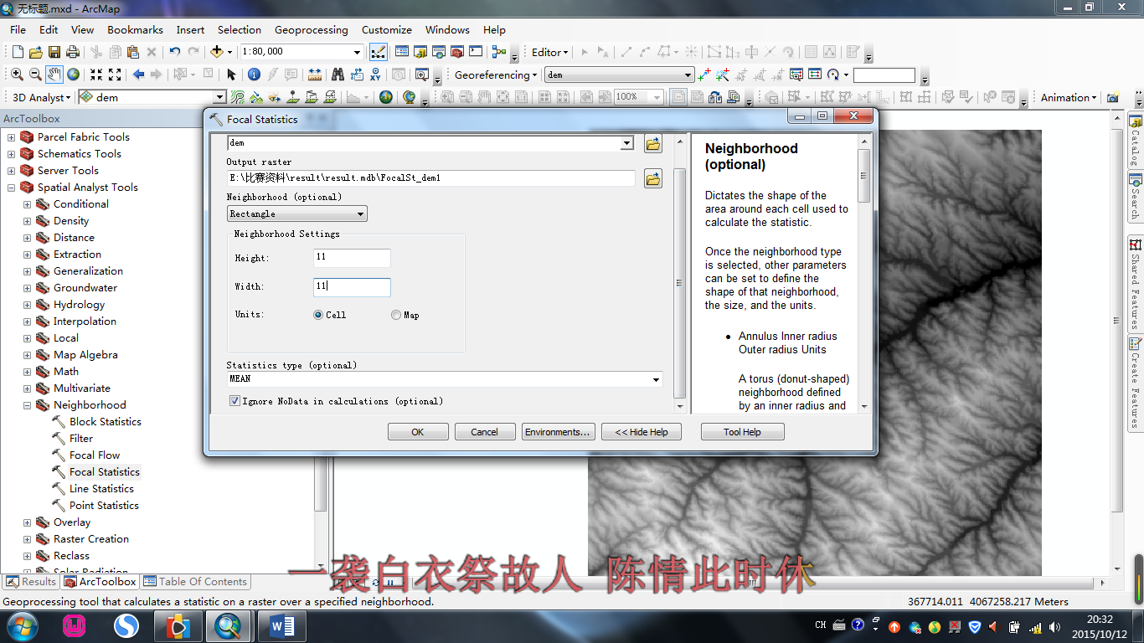Select the Identify tool

(253, 73)
